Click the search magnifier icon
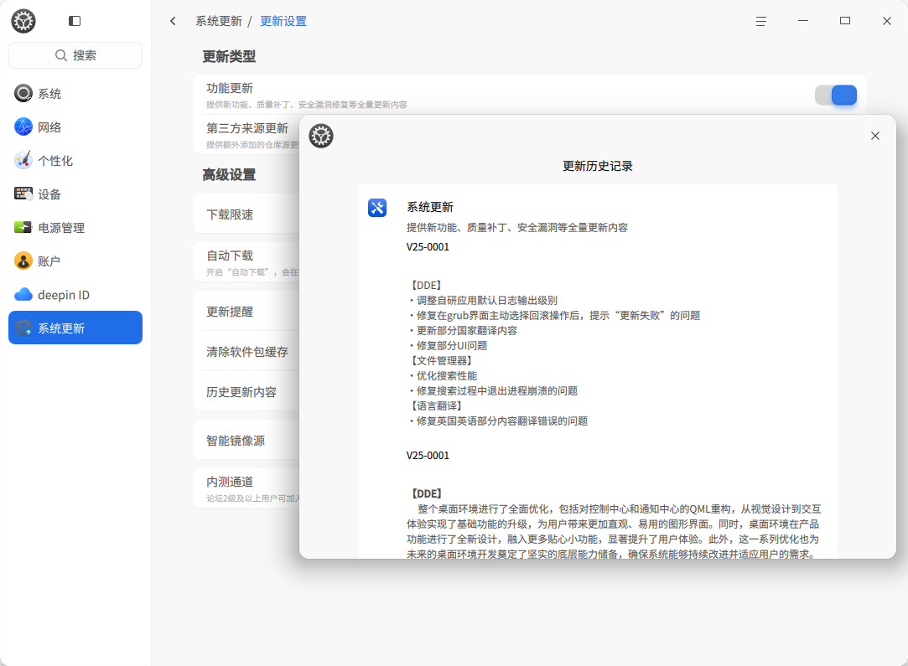Viewport: 908px width, 666px height. (61, 55)
